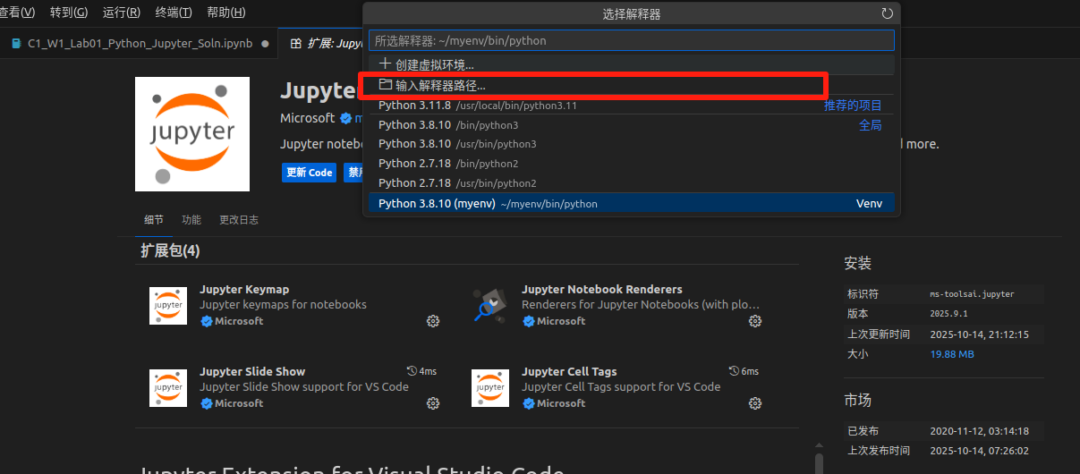Click the 2020-11-12, 03:14:18 published date

point(980,431)
